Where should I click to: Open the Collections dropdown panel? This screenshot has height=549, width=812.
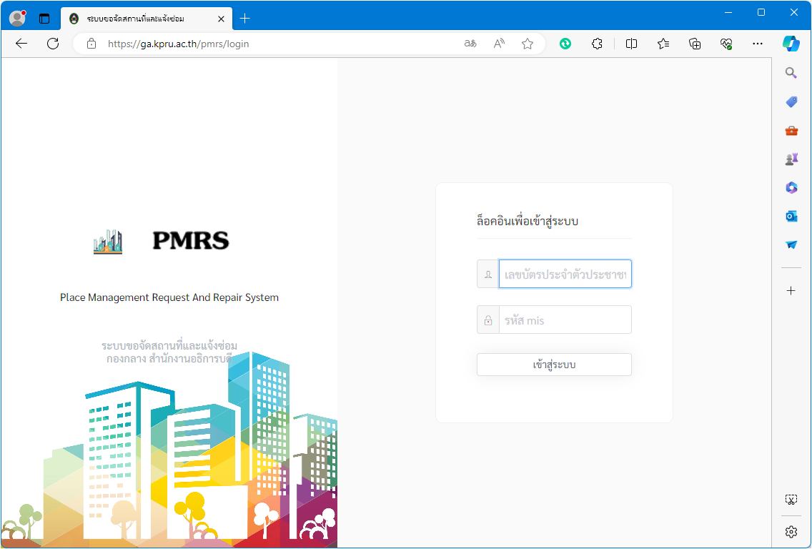[x=694, y=44]
